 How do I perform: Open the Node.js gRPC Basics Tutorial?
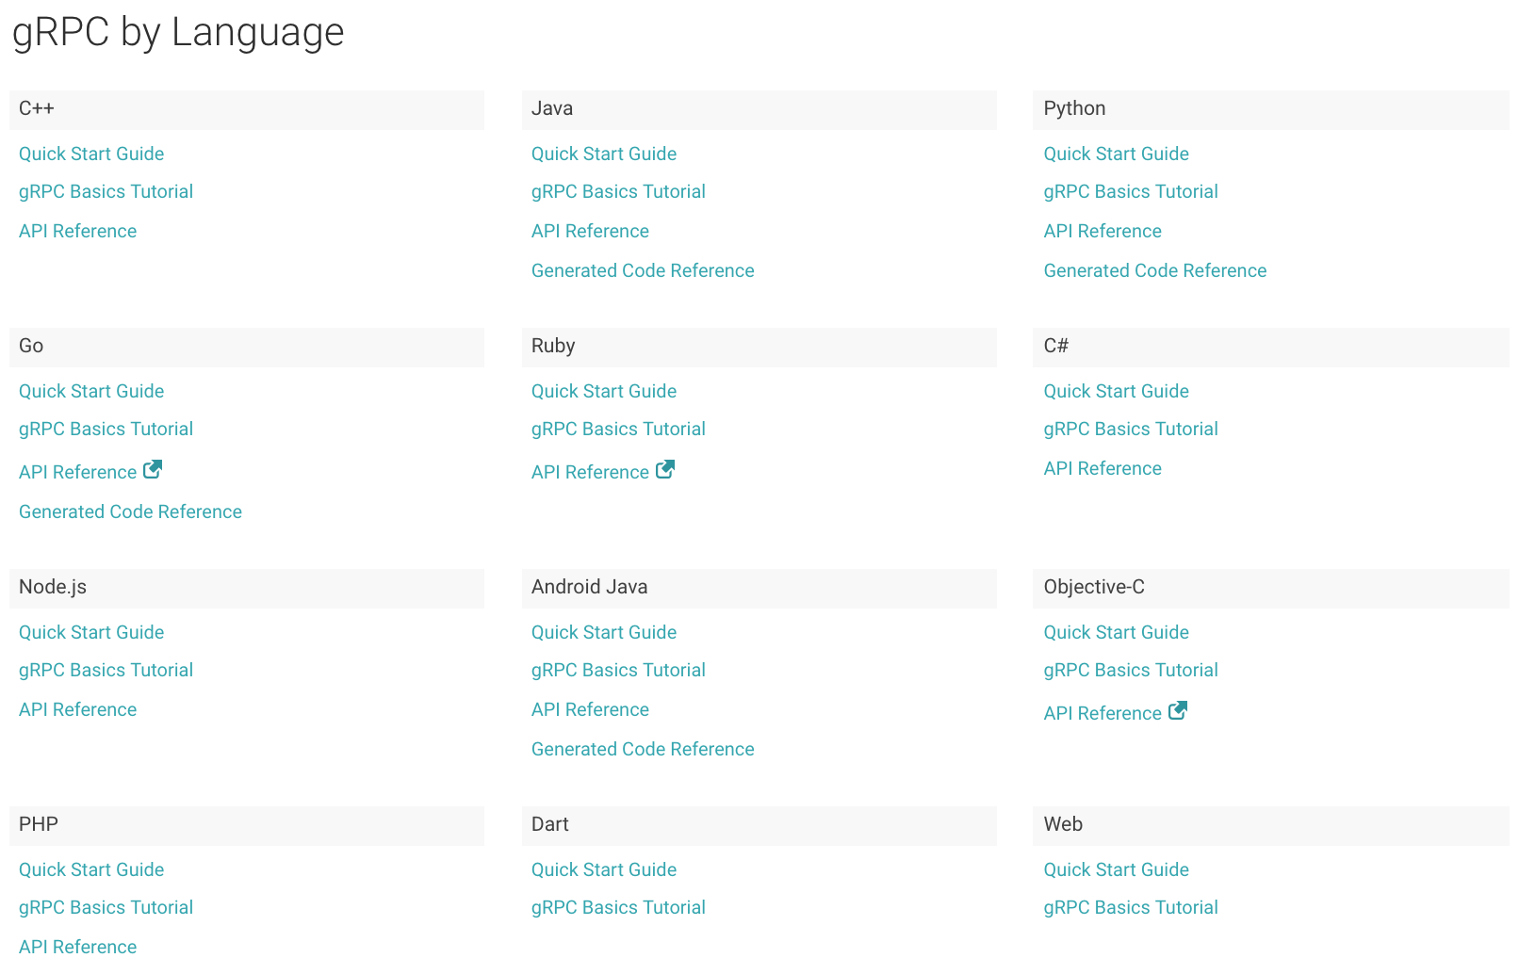[x=106, y=670]
